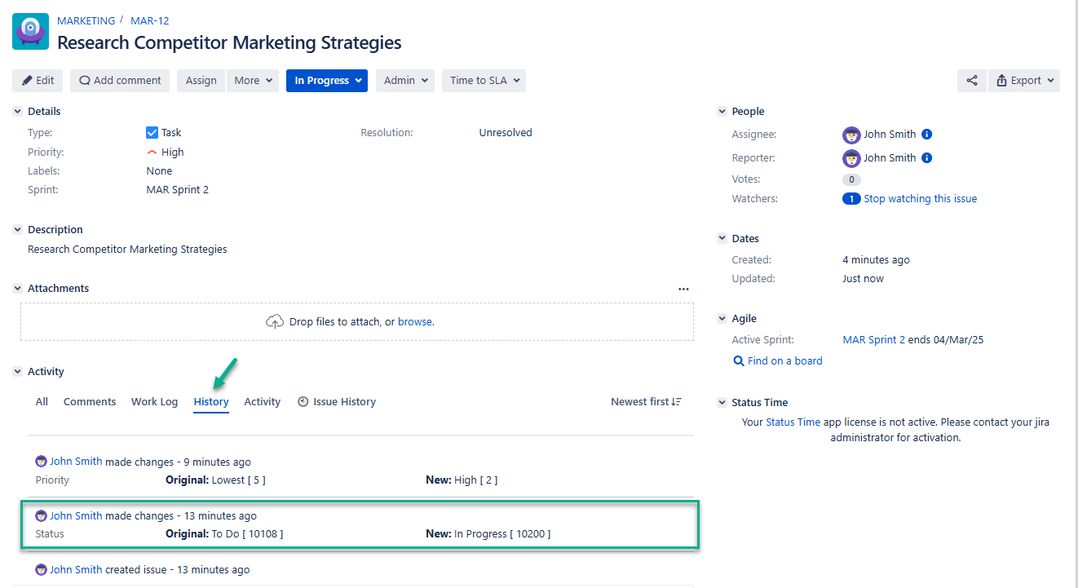Click the Share icon near Export
1078x588 pixels.
[x=971, y=80]
